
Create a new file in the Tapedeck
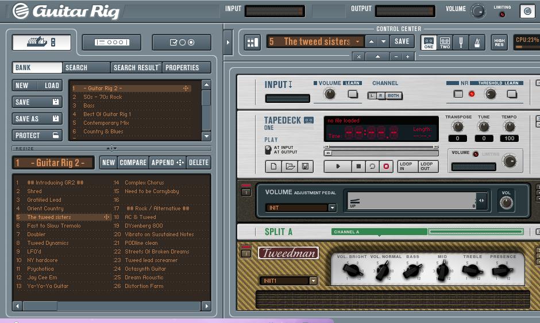pyautogui.click(x=273, y=167)
